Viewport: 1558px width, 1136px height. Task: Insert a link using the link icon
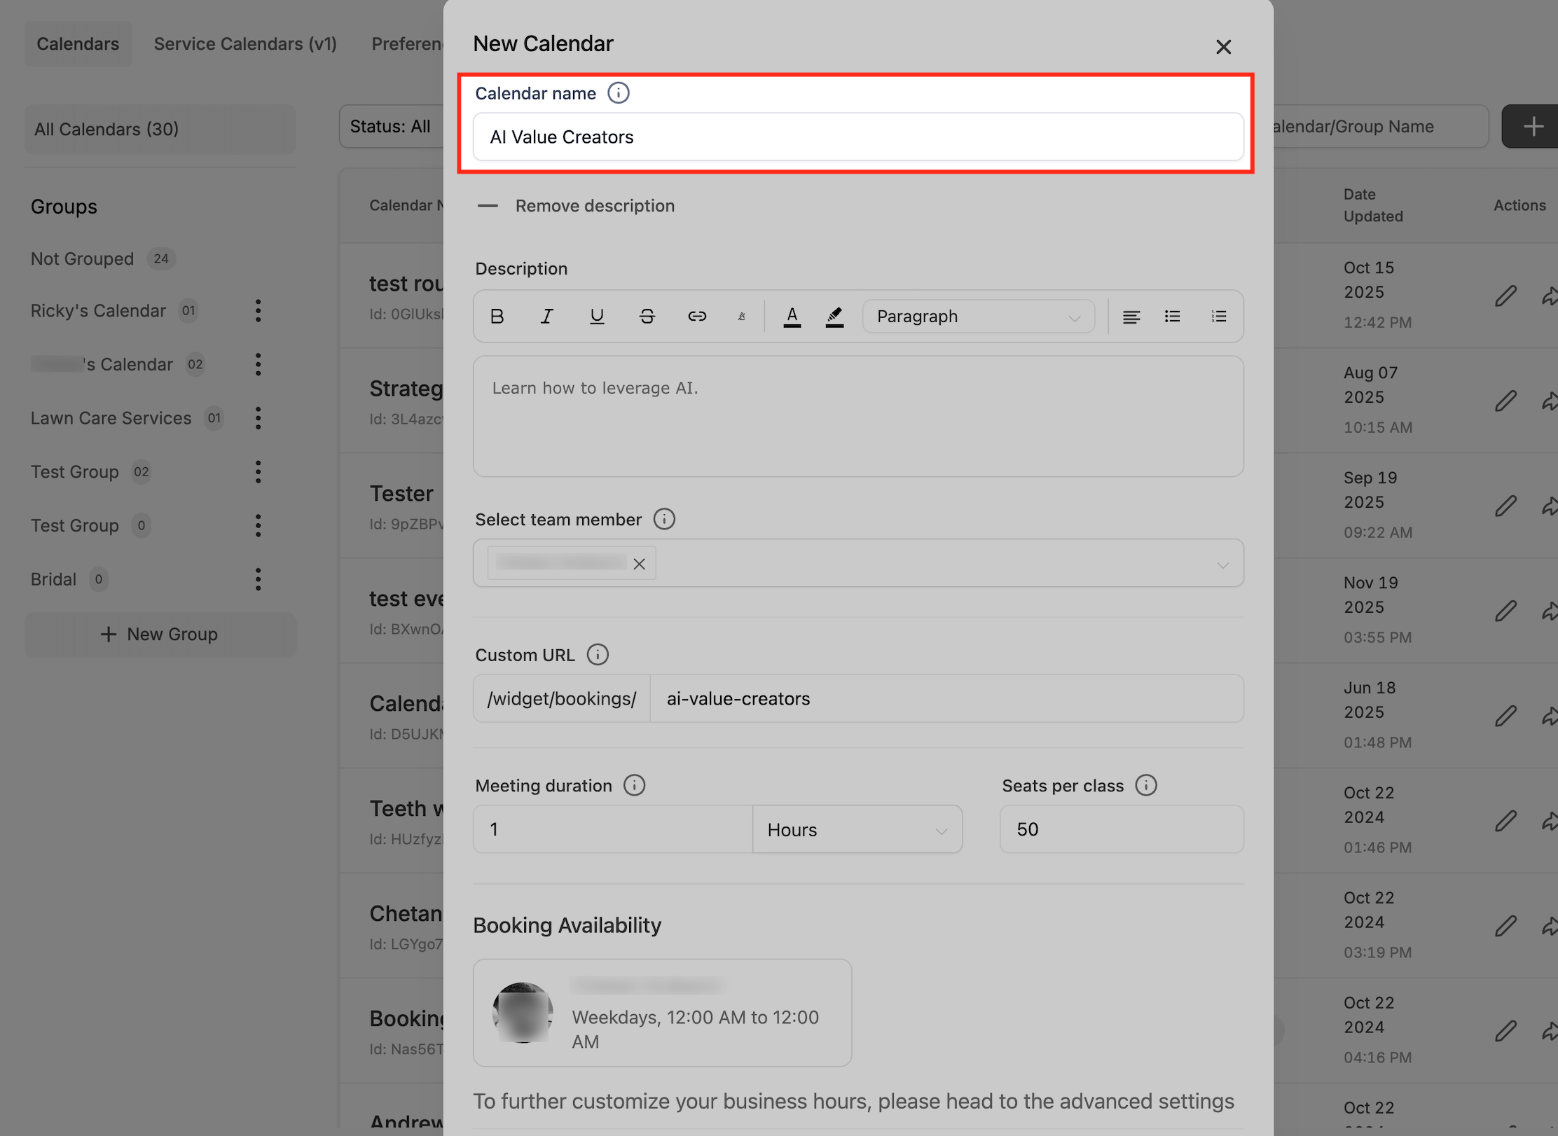696,317
